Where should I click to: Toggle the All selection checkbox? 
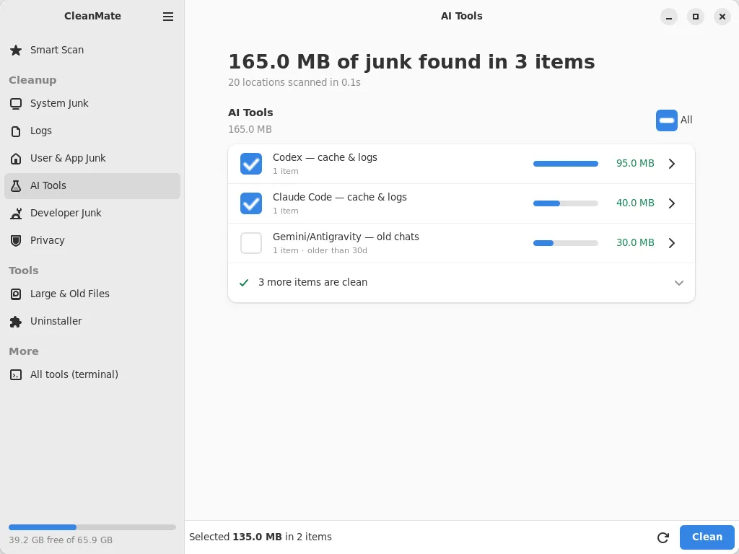[x=666, y=120]
